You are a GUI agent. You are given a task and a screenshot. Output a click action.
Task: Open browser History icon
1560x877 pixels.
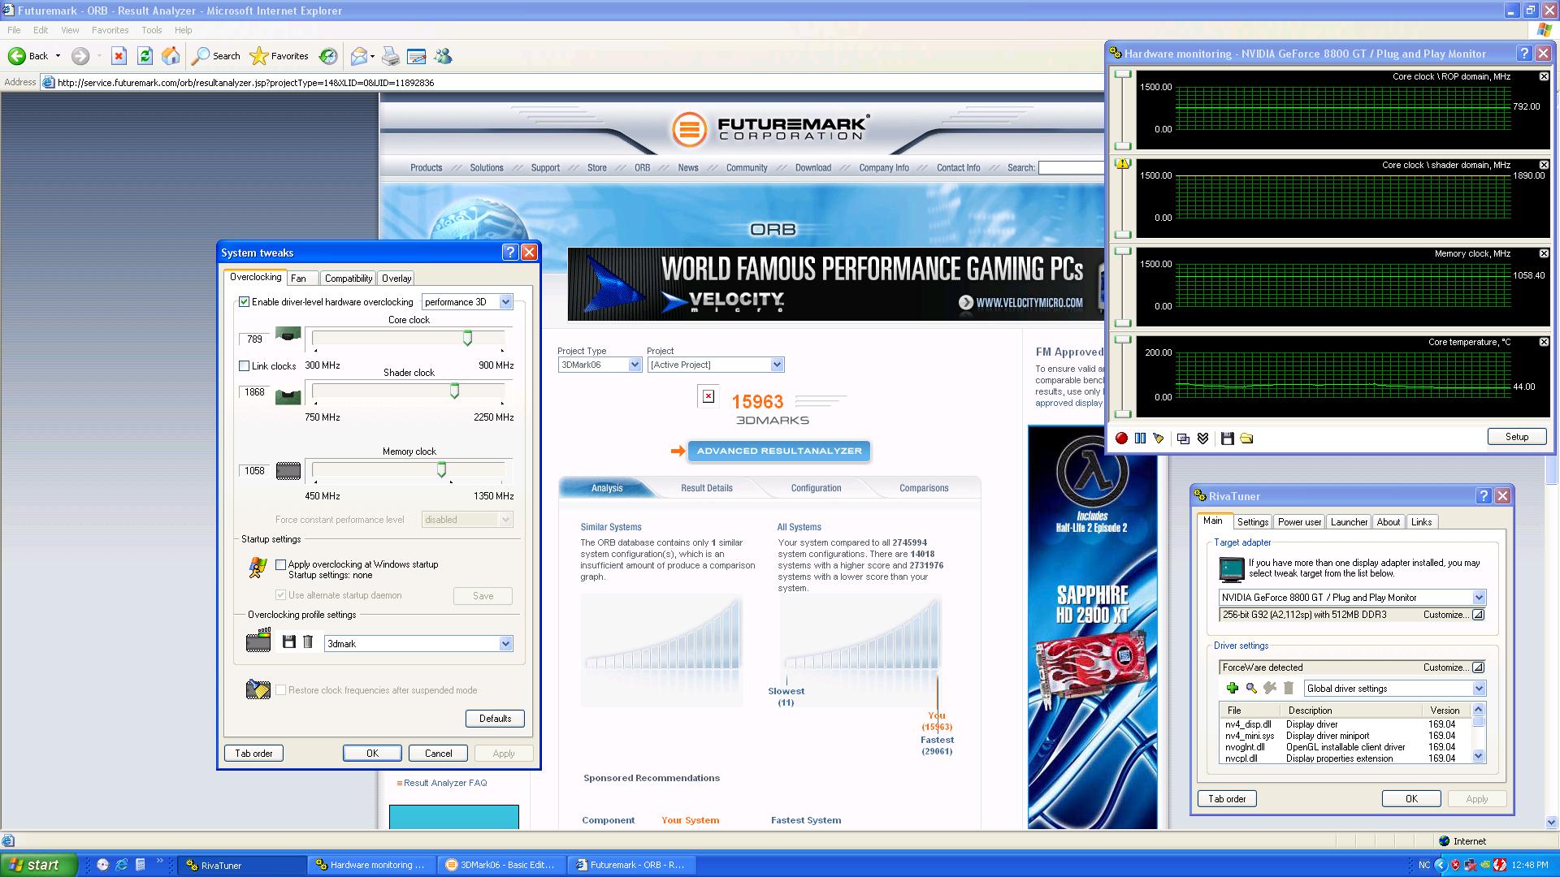pos(328,56)
